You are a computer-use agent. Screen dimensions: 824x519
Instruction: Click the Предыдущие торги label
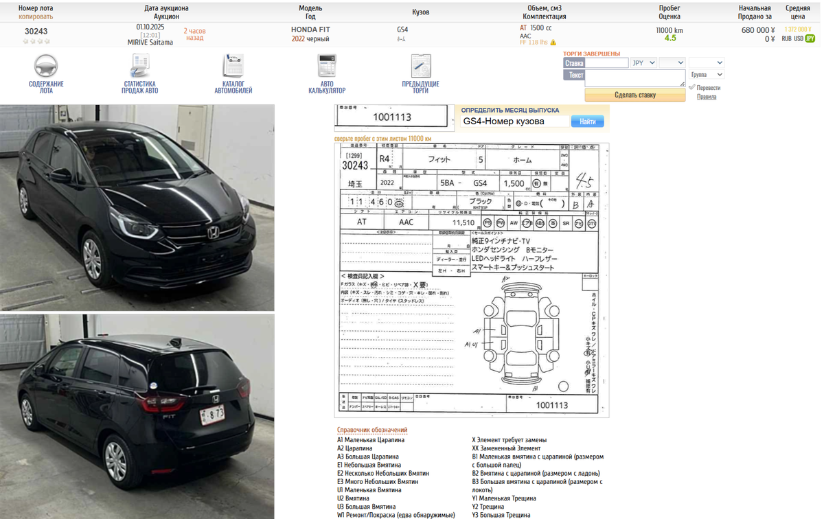(x=420, y=87)
